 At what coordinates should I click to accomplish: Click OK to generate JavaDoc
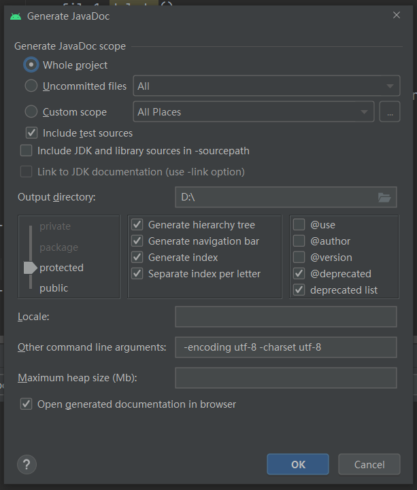tap(299, 465)
